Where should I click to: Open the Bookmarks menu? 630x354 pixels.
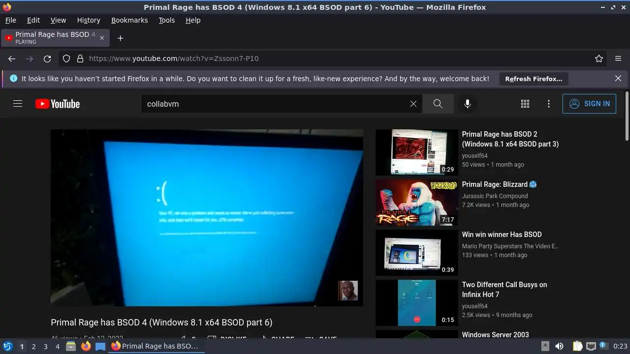(x=129, y=20)
